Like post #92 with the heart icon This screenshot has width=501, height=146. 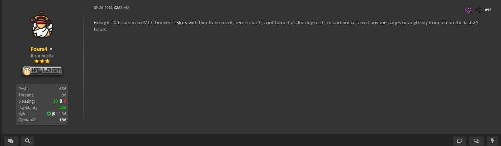[x=468, y=10]
